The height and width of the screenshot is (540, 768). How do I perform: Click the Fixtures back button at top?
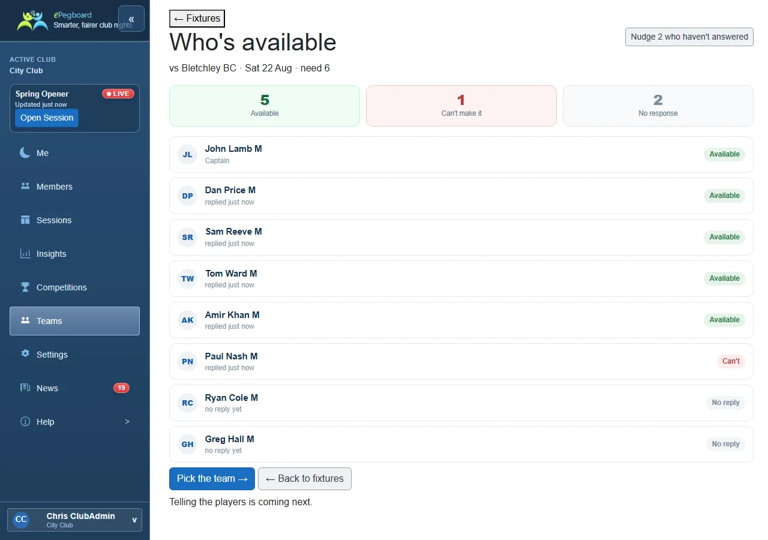point(197,19)
